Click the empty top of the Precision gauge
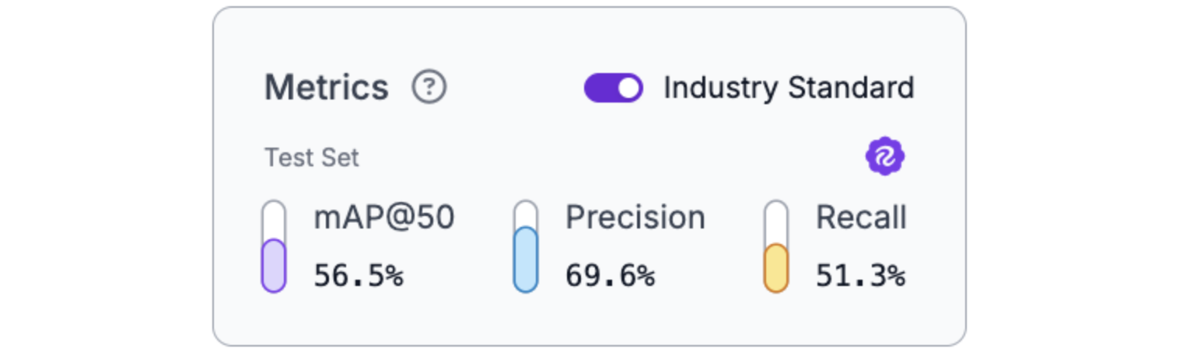 [526, 213]
